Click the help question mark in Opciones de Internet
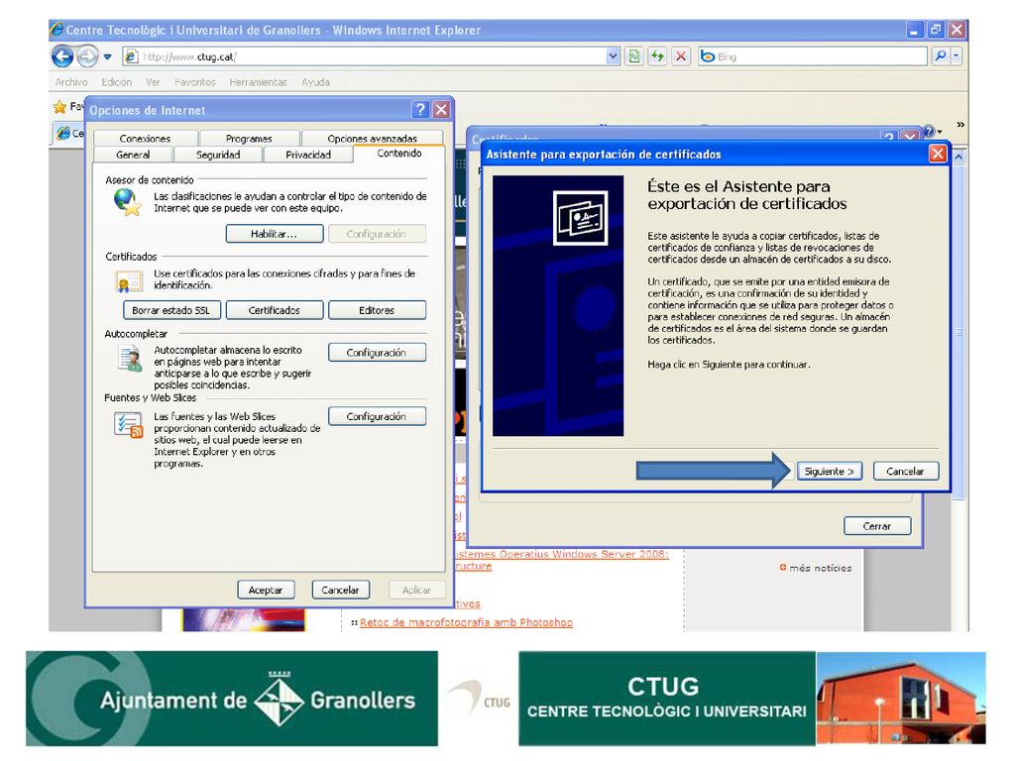The height and width of the screenshot is (761, 1015). (420, 109)
